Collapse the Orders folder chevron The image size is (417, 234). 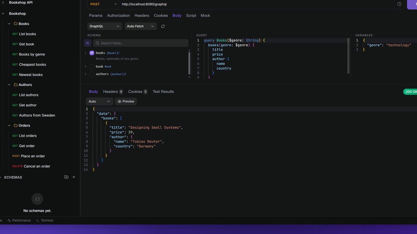click(9, 125)
